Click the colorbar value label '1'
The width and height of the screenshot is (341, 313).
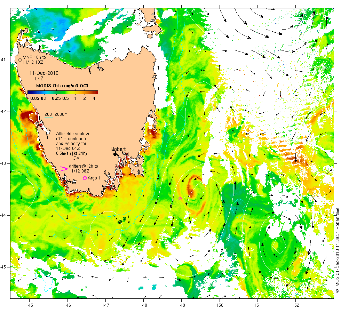coord(75,98)
